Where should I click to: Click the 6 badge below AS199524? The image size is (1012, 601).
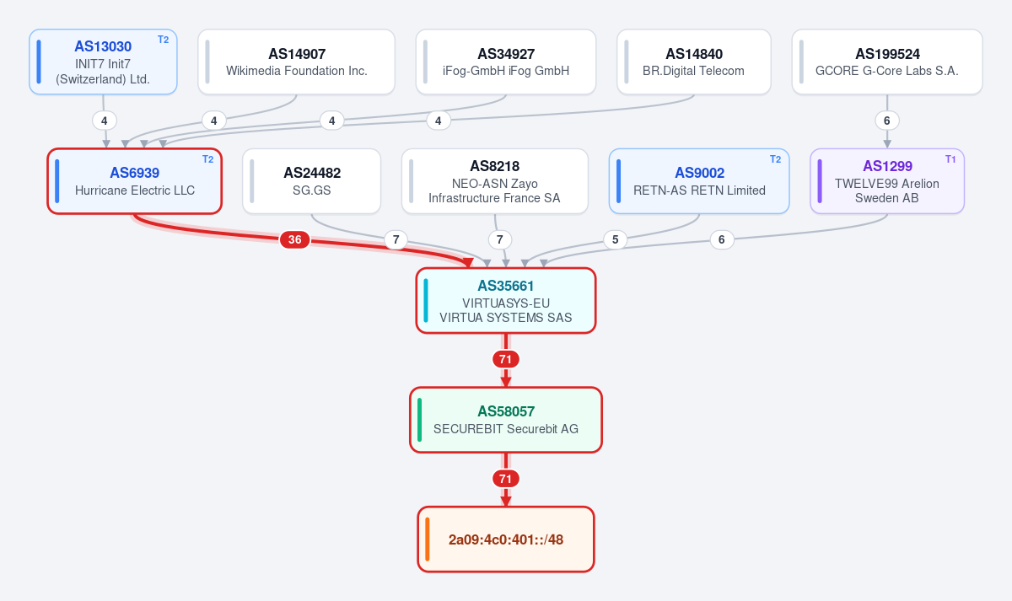(x=887, y=121)
